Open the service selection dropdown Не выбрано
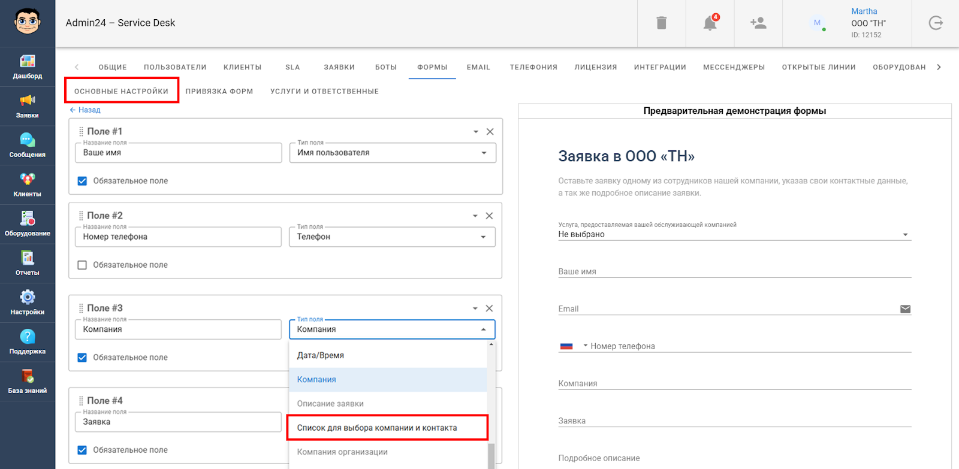The image size is (959, 469). [734, 234]
